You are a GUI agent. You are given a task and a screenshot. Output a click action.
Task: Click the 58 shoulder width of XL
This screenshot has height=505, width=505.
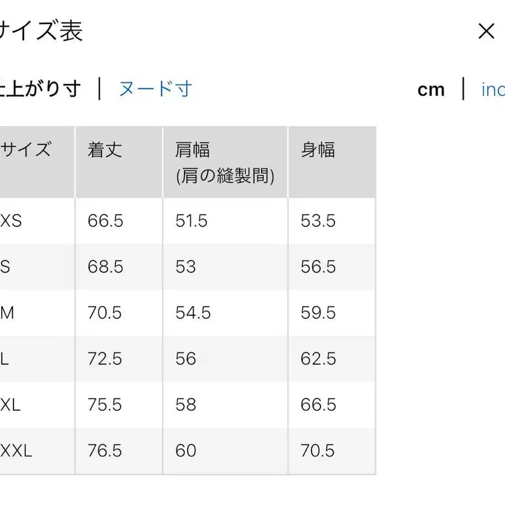pyautogui.click(x=185, y=405)
